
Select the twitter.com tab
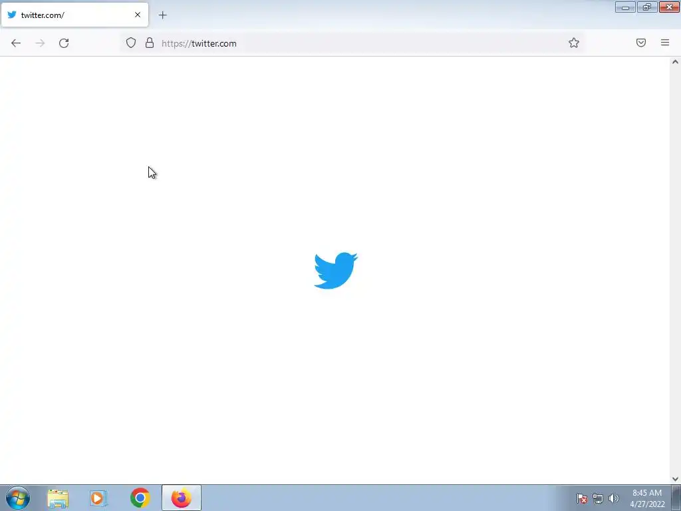click(74, 15)
